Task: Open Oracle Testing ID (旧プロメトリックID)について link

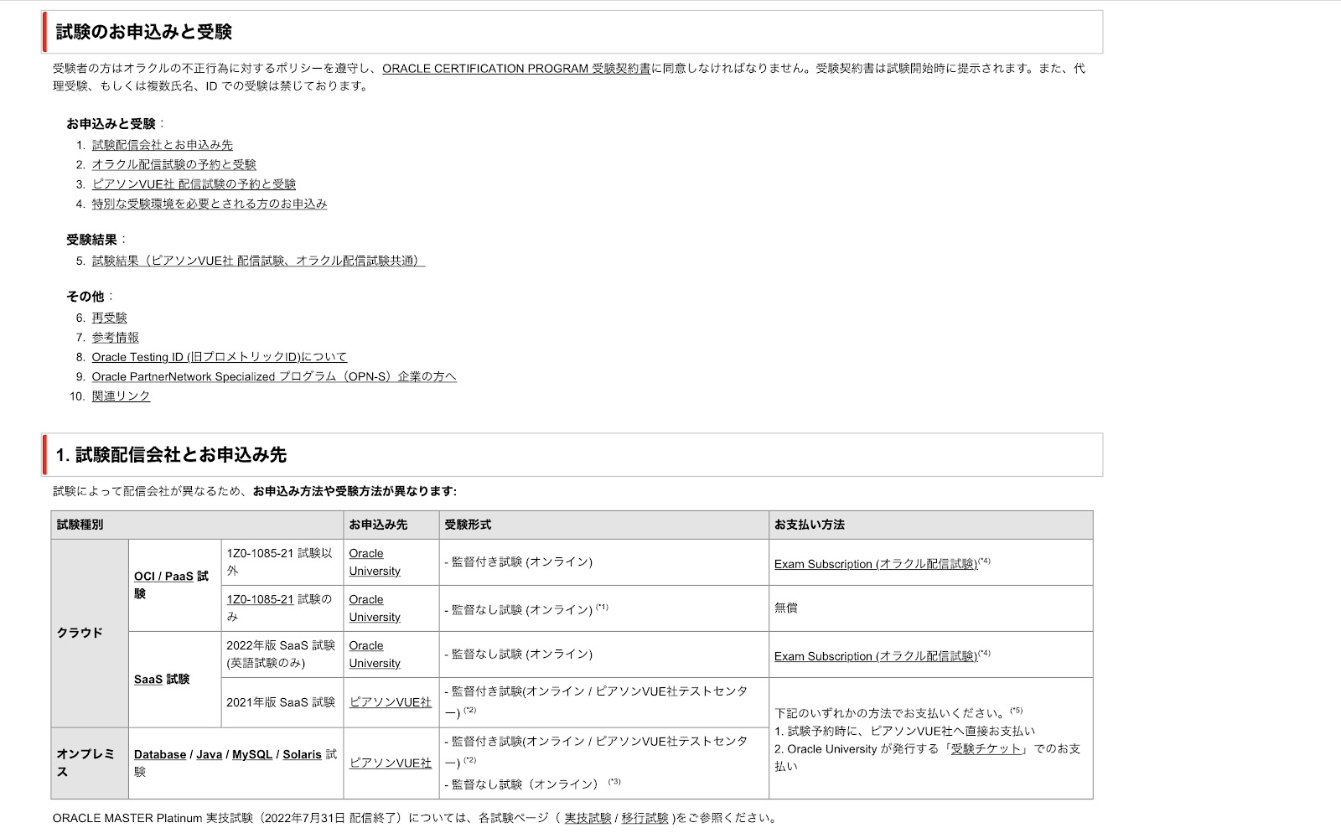Action: click(x=220, y=357)
